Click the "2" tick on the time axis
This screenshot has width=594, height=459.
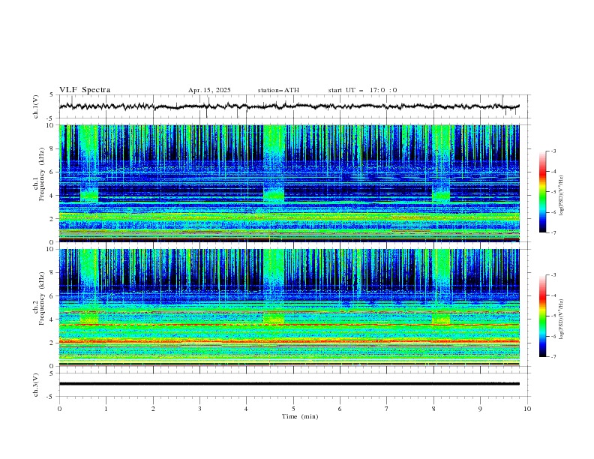pos(153,409)
